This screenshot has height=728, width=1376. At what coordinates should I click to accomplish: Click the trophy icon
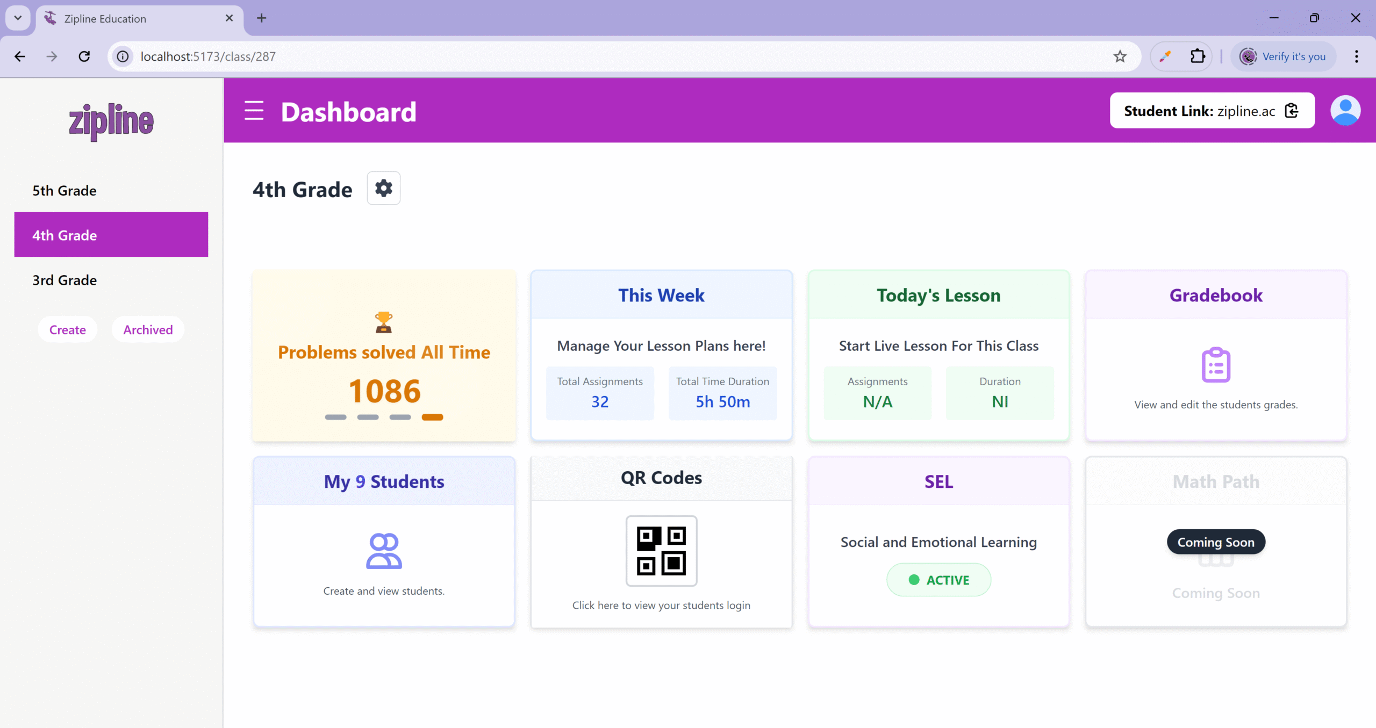(x=384, y=322)
